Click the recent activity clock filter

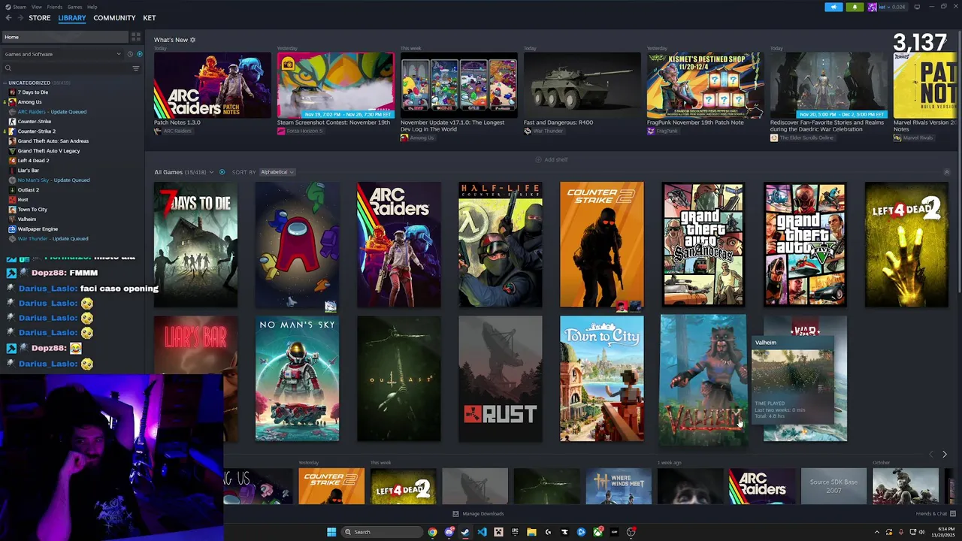coord(130,54)
